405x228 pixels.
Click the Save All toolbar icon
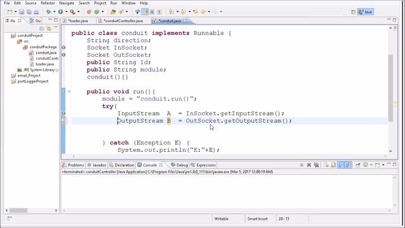(x=29, y=12)
